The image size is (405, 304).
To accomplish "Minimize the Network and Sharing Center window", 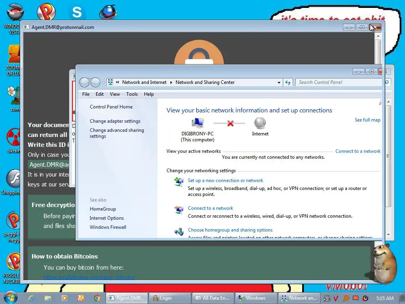I will click(x=358, y=72).
